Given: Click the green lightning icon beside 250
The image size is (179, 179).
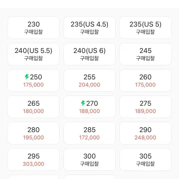Looking at the screenshot, I should tap(27, 77).
